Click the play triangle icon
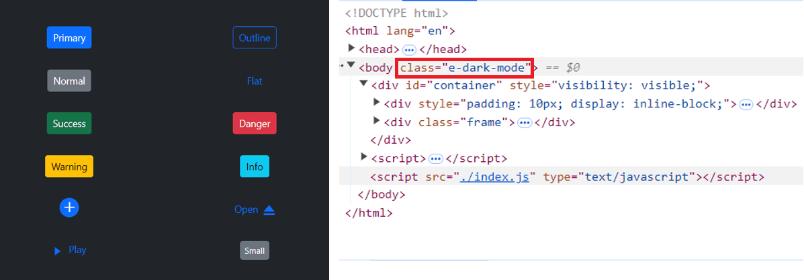The width and height of the screenshot is (804, 280). (x=58, y=250)
